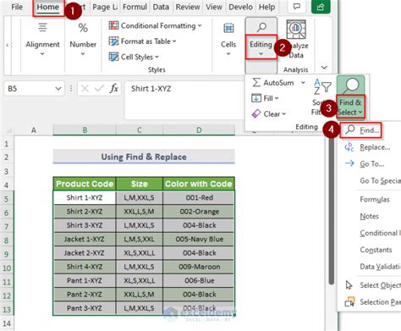Select row 8 header
The height and width of the screenshot is (331, 401).
7,240
